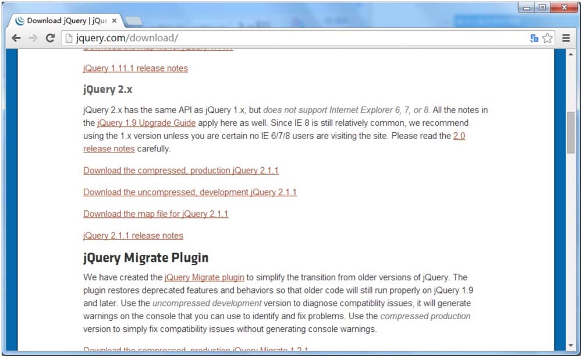Close the browser window
The height and width of the screenshot is (357, 582).
point(564,8)
